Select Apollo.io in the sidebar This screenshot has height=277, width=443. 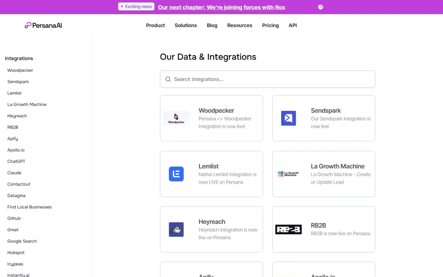[x=16, y=150]
